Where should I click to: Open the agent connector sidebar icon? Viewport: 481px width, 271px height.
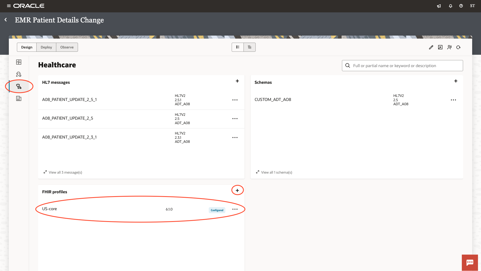[x=19, y=74]
